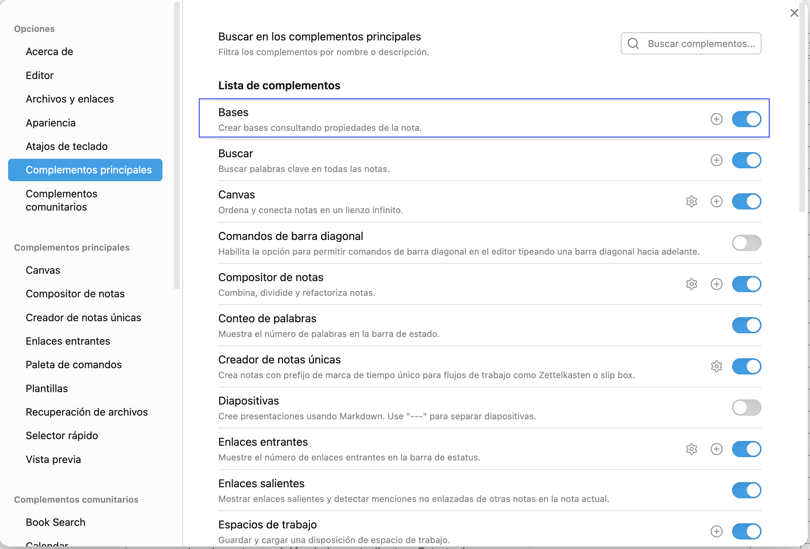Add hotkey for Canvas plugin

(716, 201)
